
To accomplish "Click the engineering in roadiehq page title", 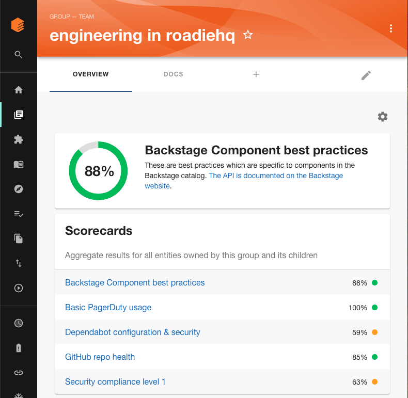I will pyautogui.click(x=143, y=36).
